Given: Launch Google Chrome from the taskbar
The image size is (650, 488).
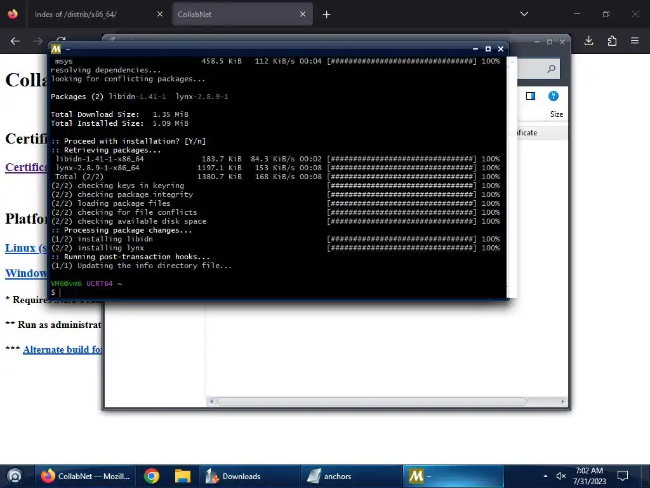Looking at the screenshot, I should click(152, 477).
